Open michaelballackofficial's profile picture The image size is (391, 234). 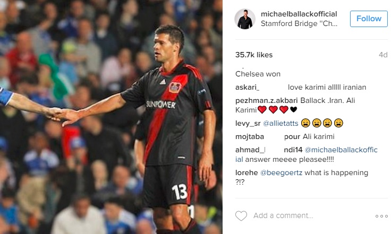coord(245,19)
